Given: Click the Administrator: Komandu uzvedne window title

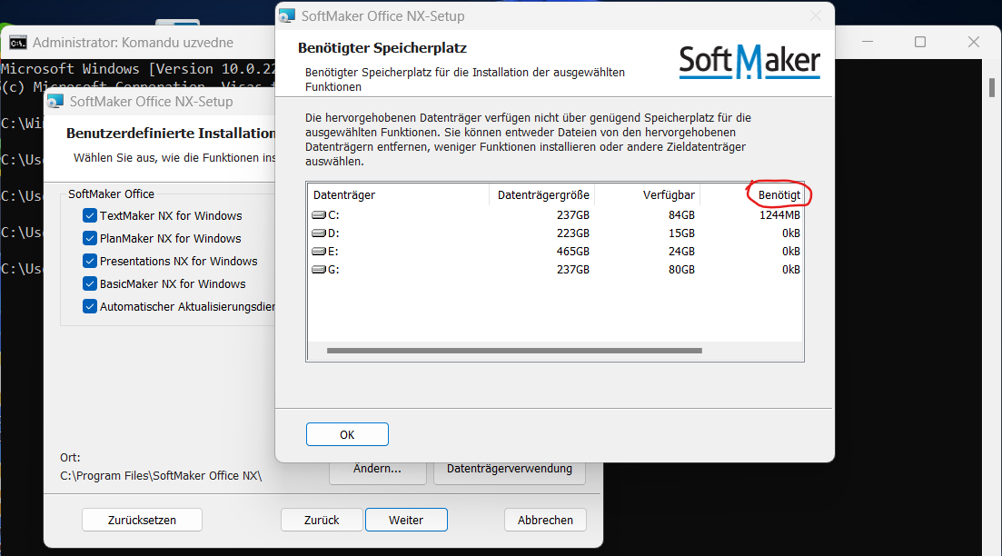Looking at the screenshot, I should 133,43.
